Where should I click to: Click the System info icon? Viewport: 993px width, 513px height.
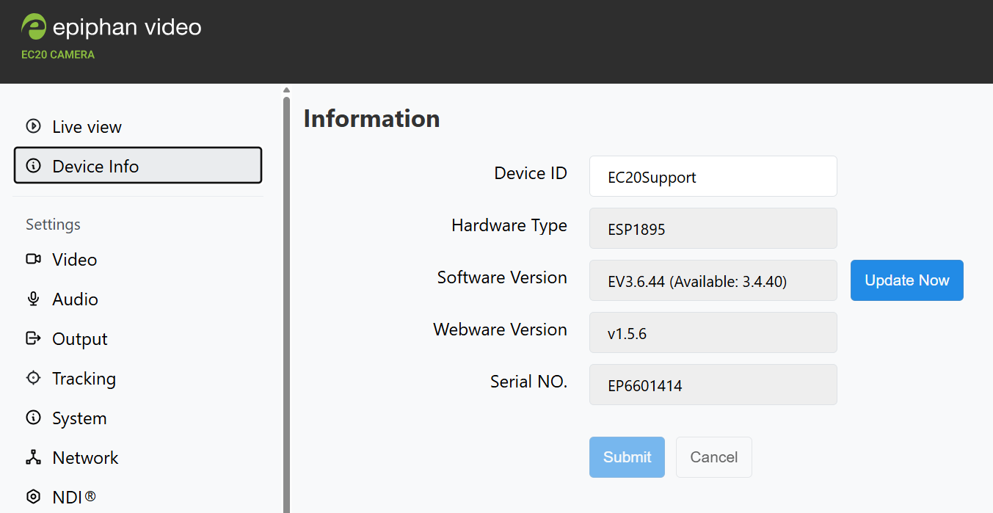(x=33, y=418)
